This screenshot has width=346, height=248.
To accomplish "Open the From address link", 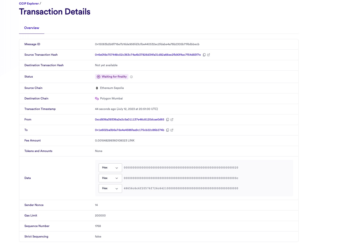I will click(130, 120).
